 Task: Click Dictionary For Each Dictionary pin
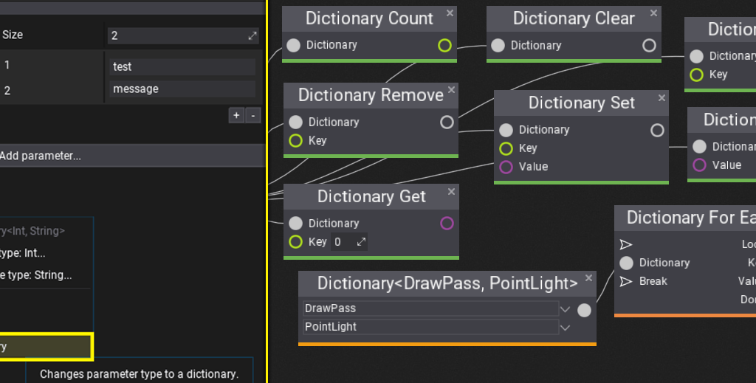[x=626, y=263]
